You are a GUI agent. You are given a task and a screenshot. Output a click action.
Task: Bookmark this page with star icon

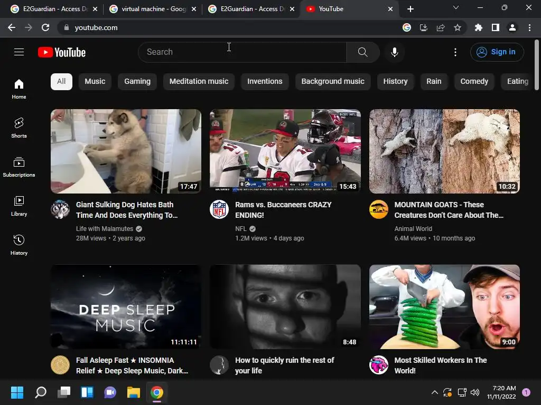pyautogui.click(x=457, y=27)
